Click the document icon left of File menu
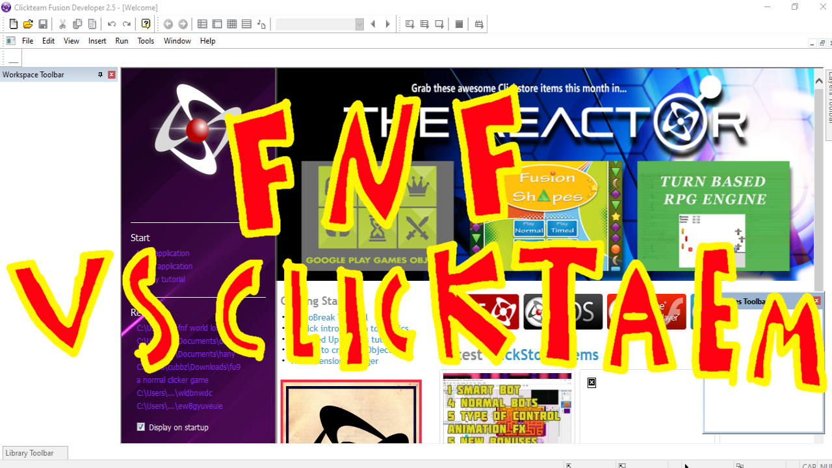Screen dimensions: 832x468 11,41
